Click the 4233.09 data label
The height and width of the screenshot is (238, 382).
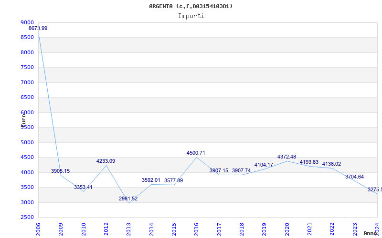(106, 161)
